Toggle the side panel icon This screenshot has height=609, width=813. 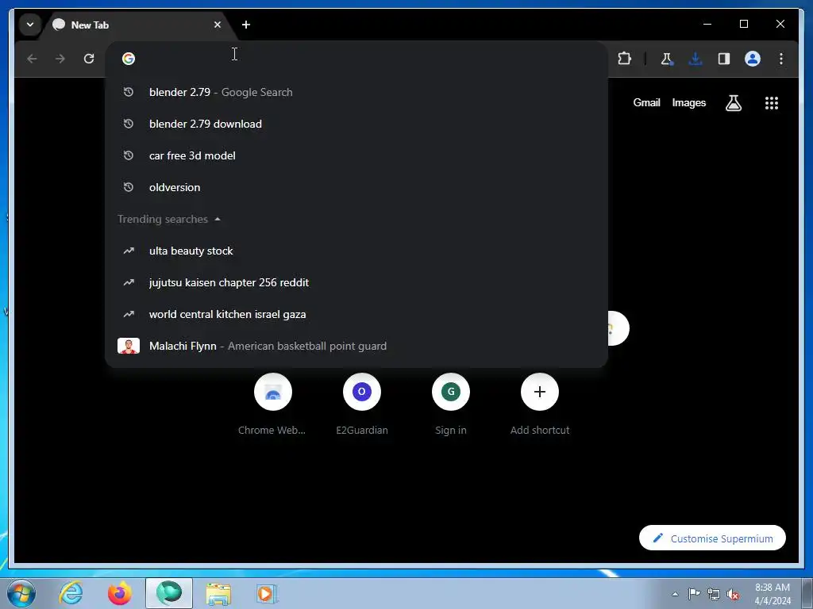724,59
